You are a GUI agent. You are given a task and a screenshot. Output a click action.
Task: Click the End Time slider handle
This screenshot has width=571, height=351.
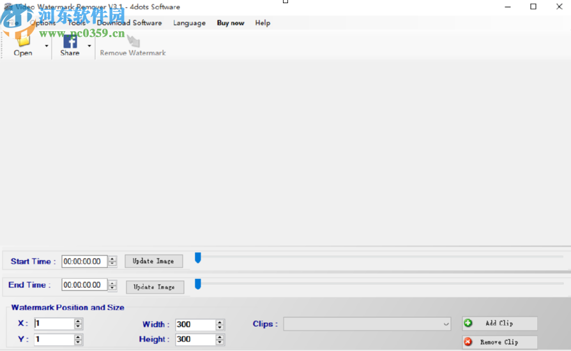[198, 283]
